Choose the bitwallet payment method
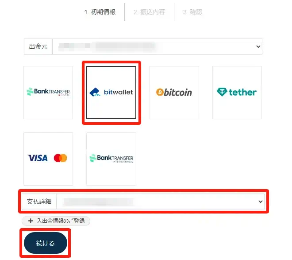The image size is (292, 260). (x=111, y=93)
